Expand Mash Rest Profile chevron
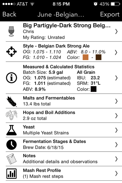122x183 pixels. (x=116, y=174)
